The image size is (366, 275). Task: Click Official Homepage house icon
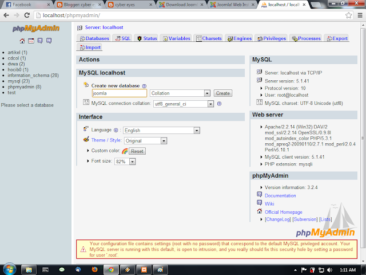coord(259,211)
